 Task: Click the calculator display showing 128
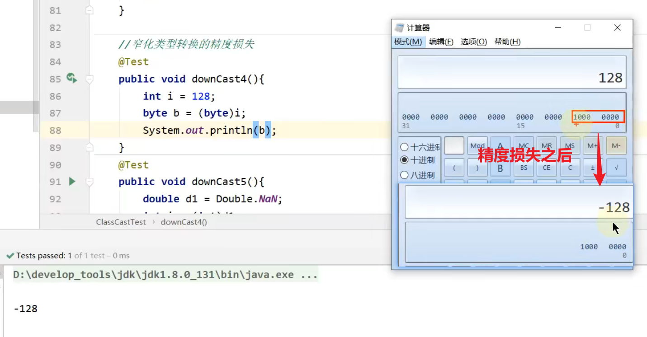click(512, 72)
